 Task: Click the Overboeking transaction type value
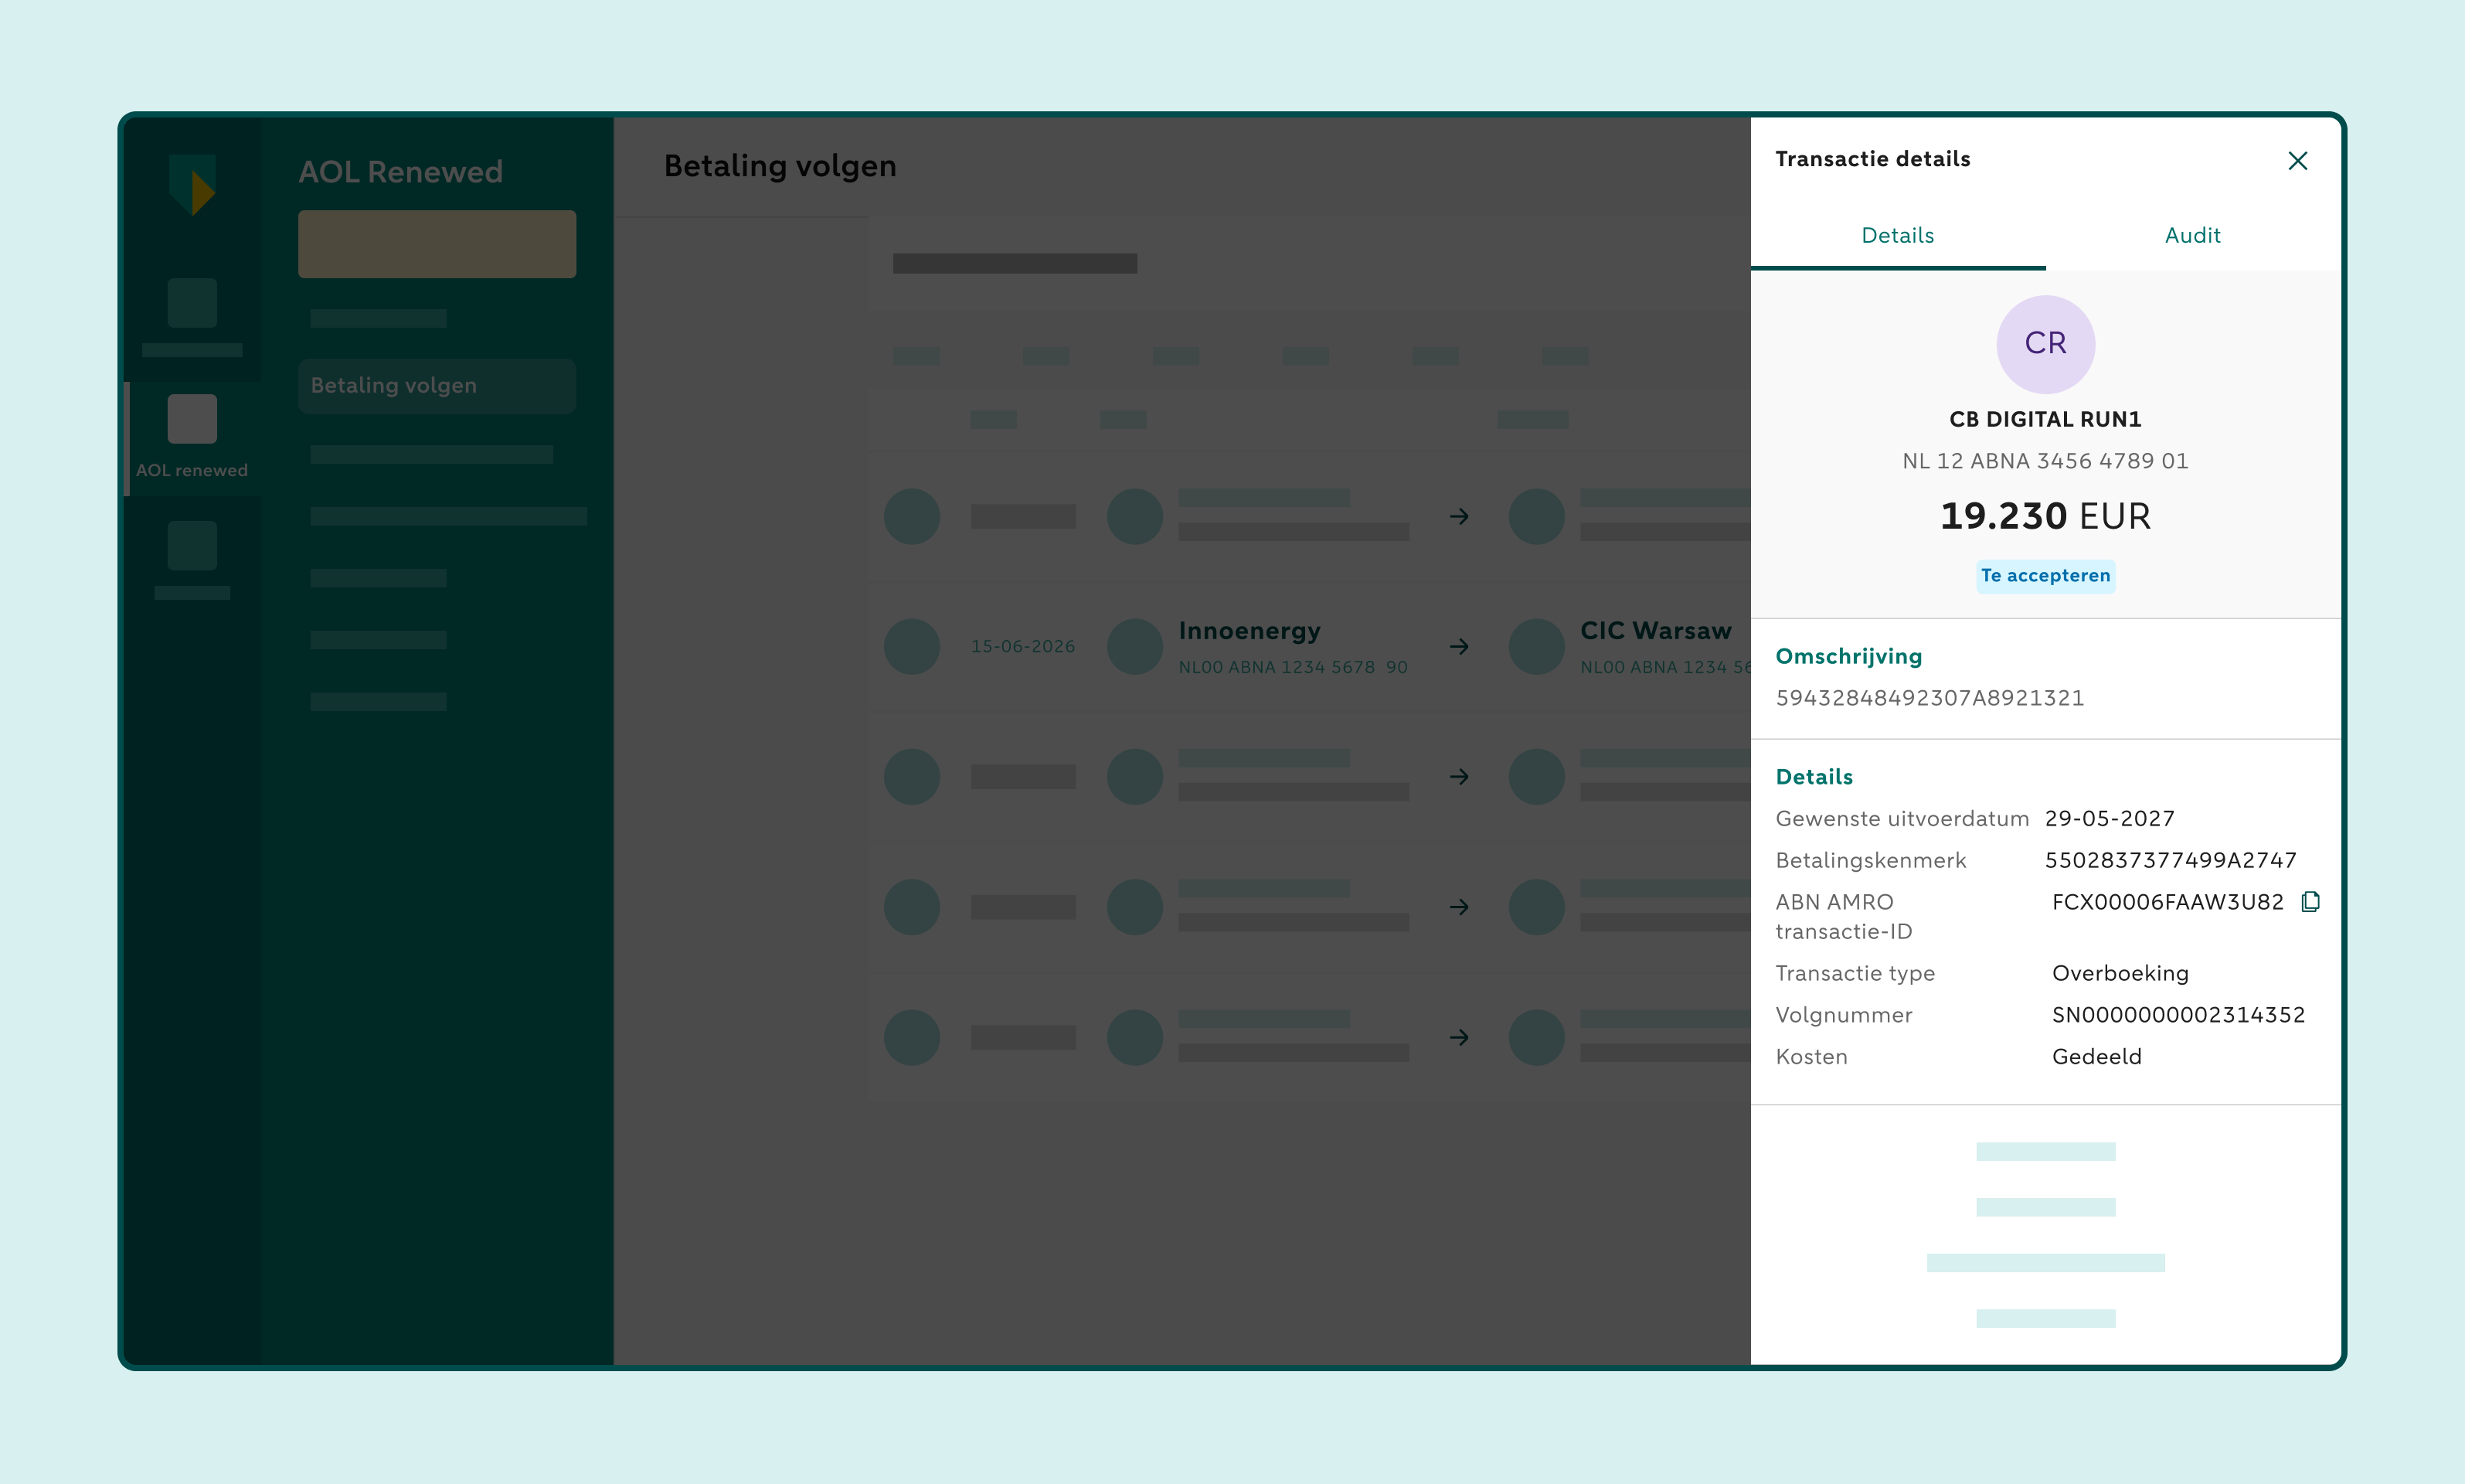(2120, 974)
